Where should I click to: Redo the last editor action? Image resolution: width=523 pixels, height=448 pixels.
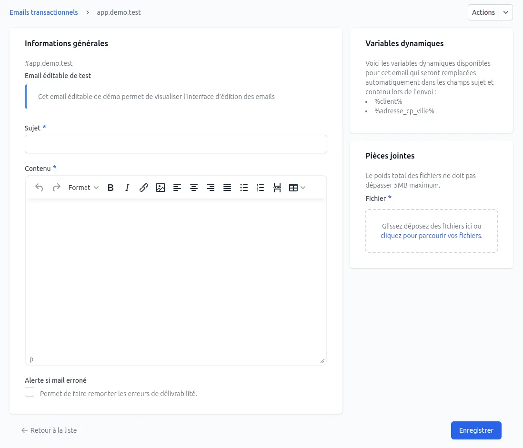pos(56,187)
